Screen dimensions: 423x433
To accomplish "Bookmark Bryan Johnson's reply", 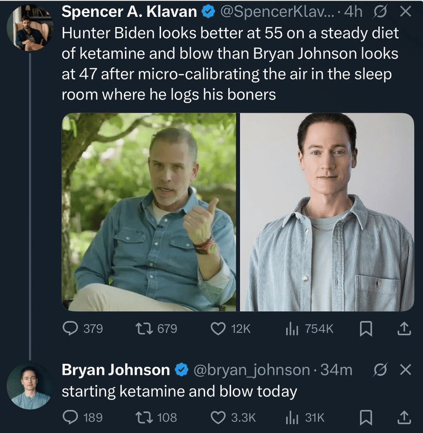I will (x=365, y=417).
